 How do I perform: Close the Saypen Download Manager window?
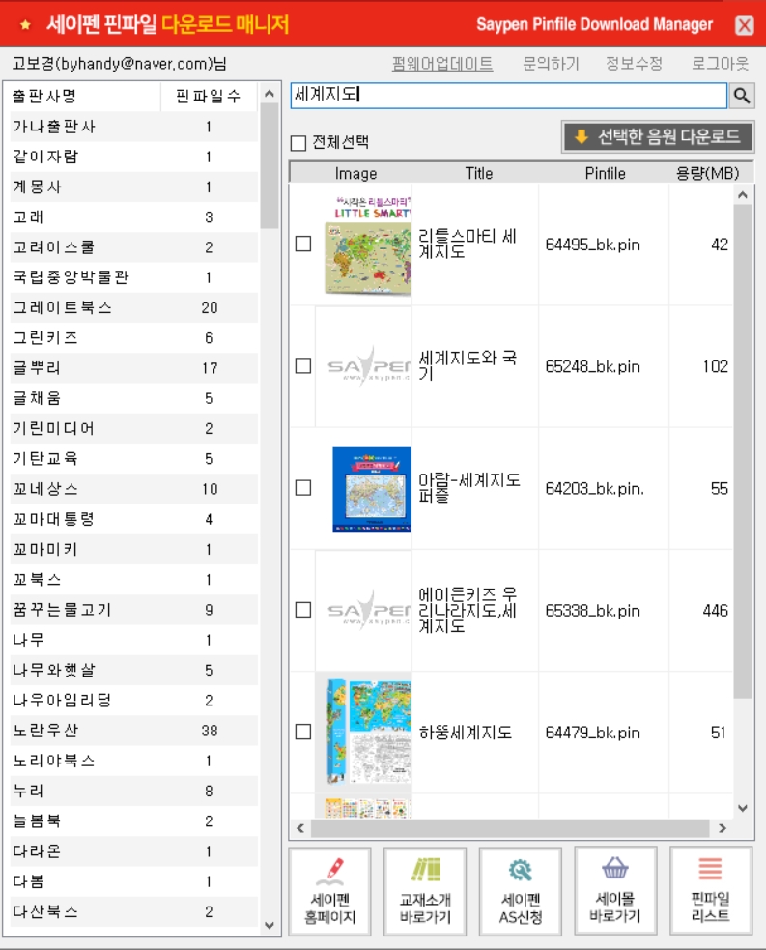(744, 25)
